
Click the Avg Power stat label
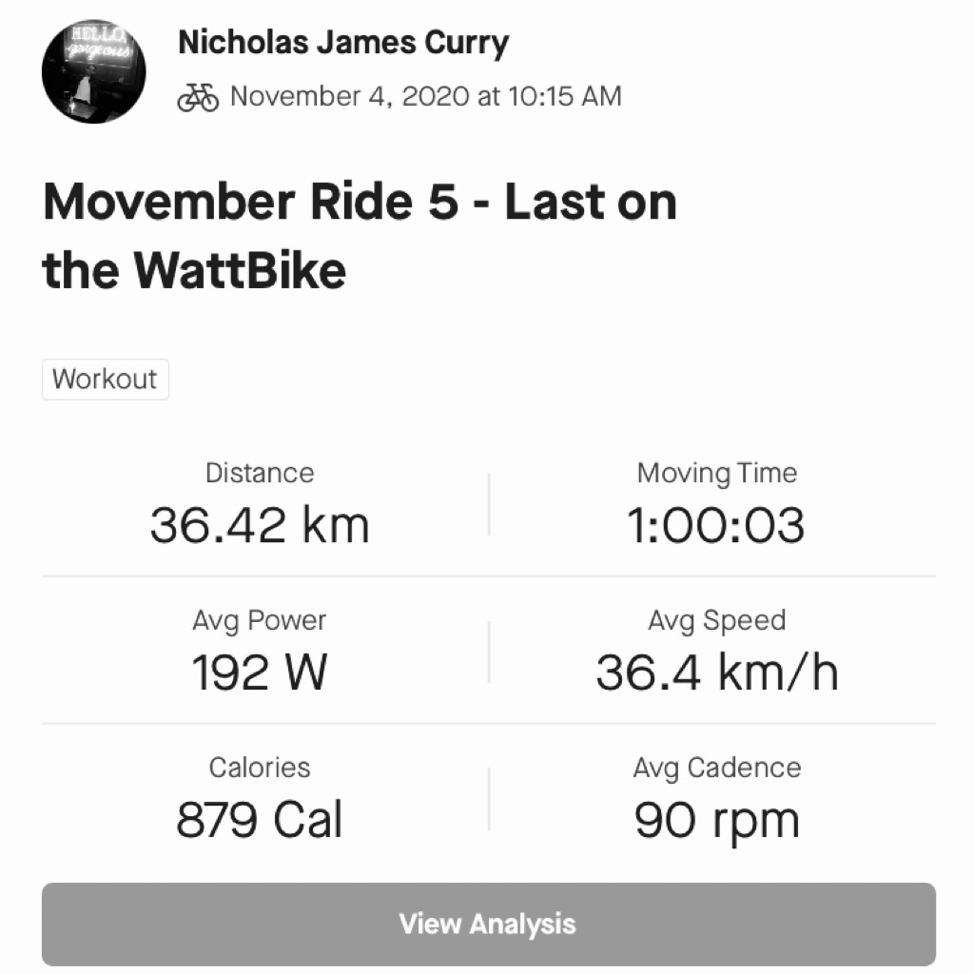[x=259, y=621]
